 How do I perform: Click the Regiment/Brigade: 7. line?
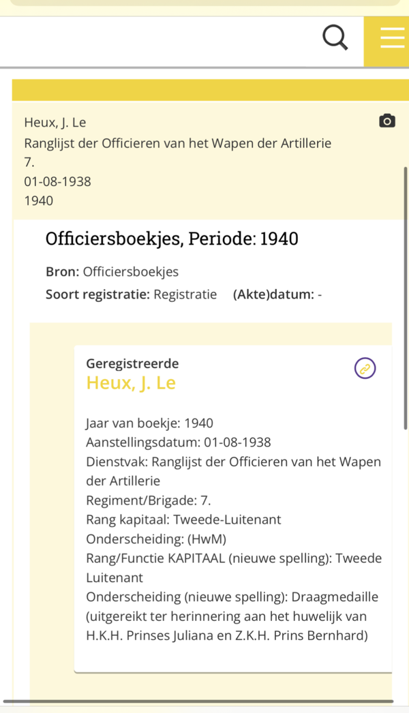[x=148, y=500]
